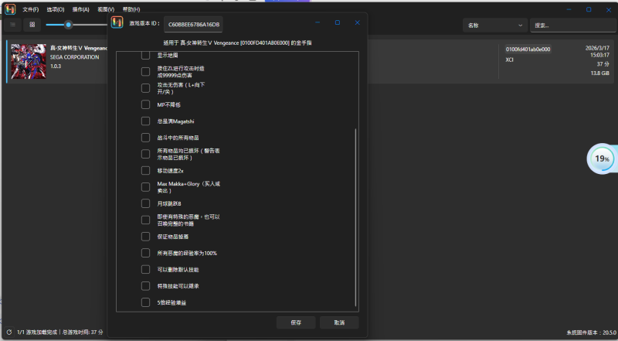Click the icon size slider handle
618x341 pixels.
pos(68,25)
